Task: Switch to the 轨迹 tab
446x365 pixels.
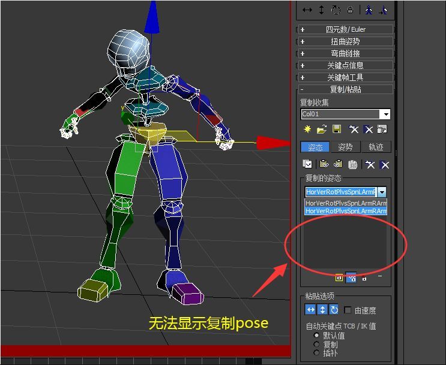Action: tap(376, 147)
